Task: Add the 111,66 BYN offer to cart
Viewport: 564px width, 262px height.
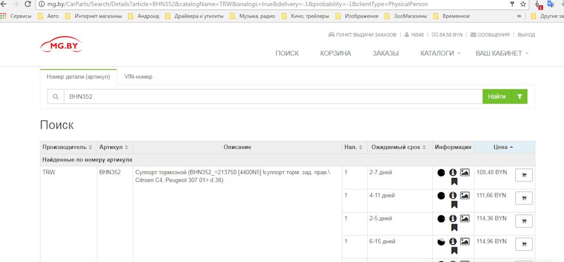Action: tap(523, 198)
